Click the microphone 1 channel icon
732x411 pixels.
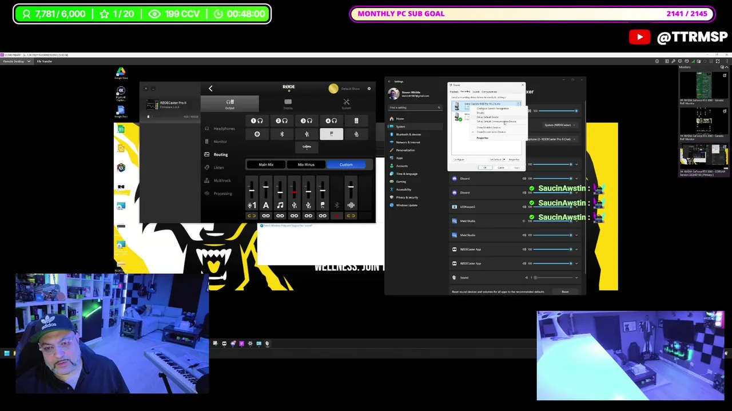[x=252, y=205]
